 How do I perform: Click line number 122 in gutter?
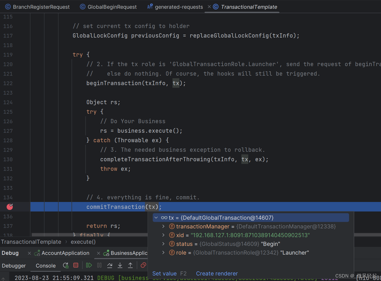[8, 83]
